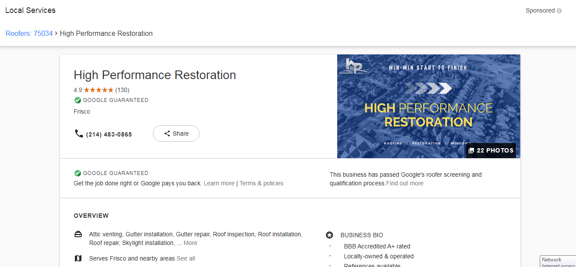Open the Terms & policies link

click(x=261, y=183)
